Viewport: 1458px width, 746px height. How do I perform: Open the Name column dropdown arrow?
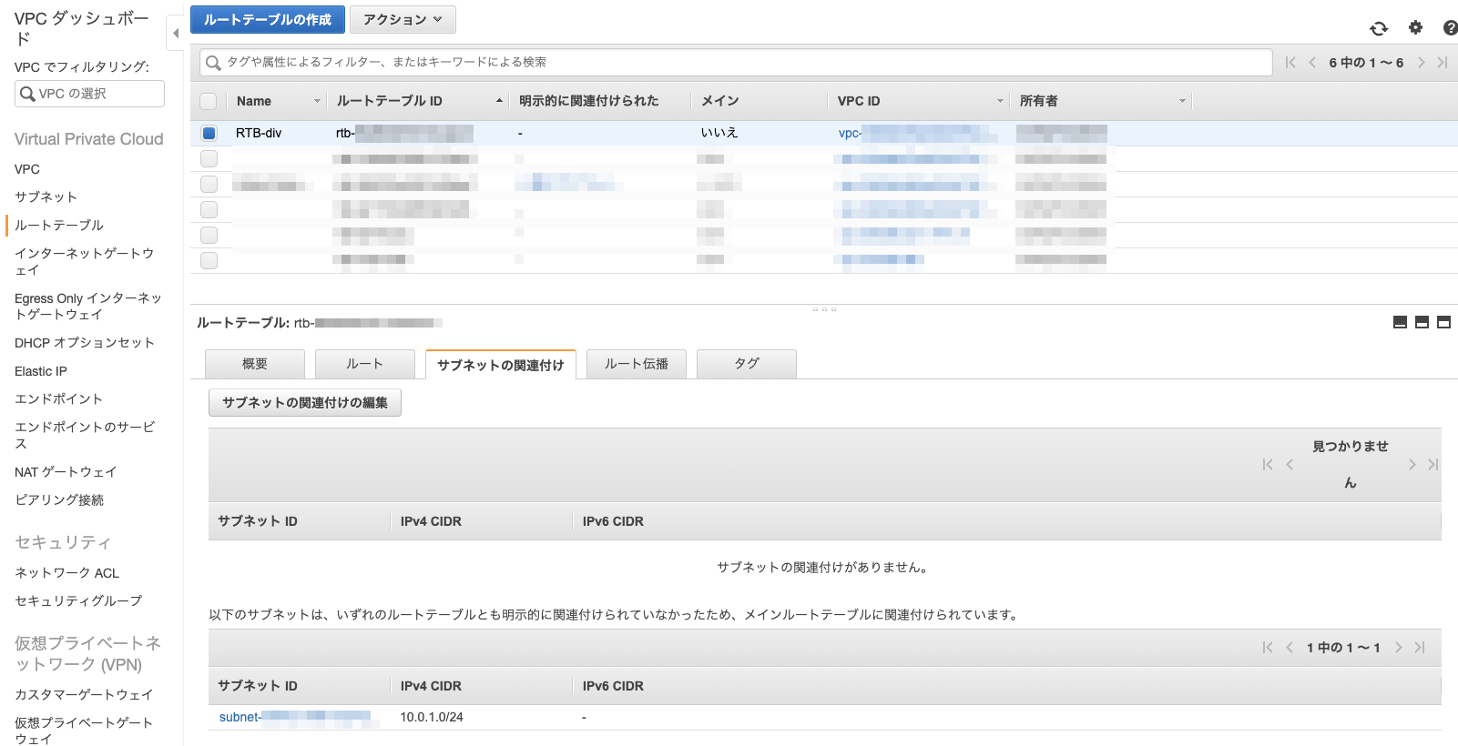[x=317, y=101]
